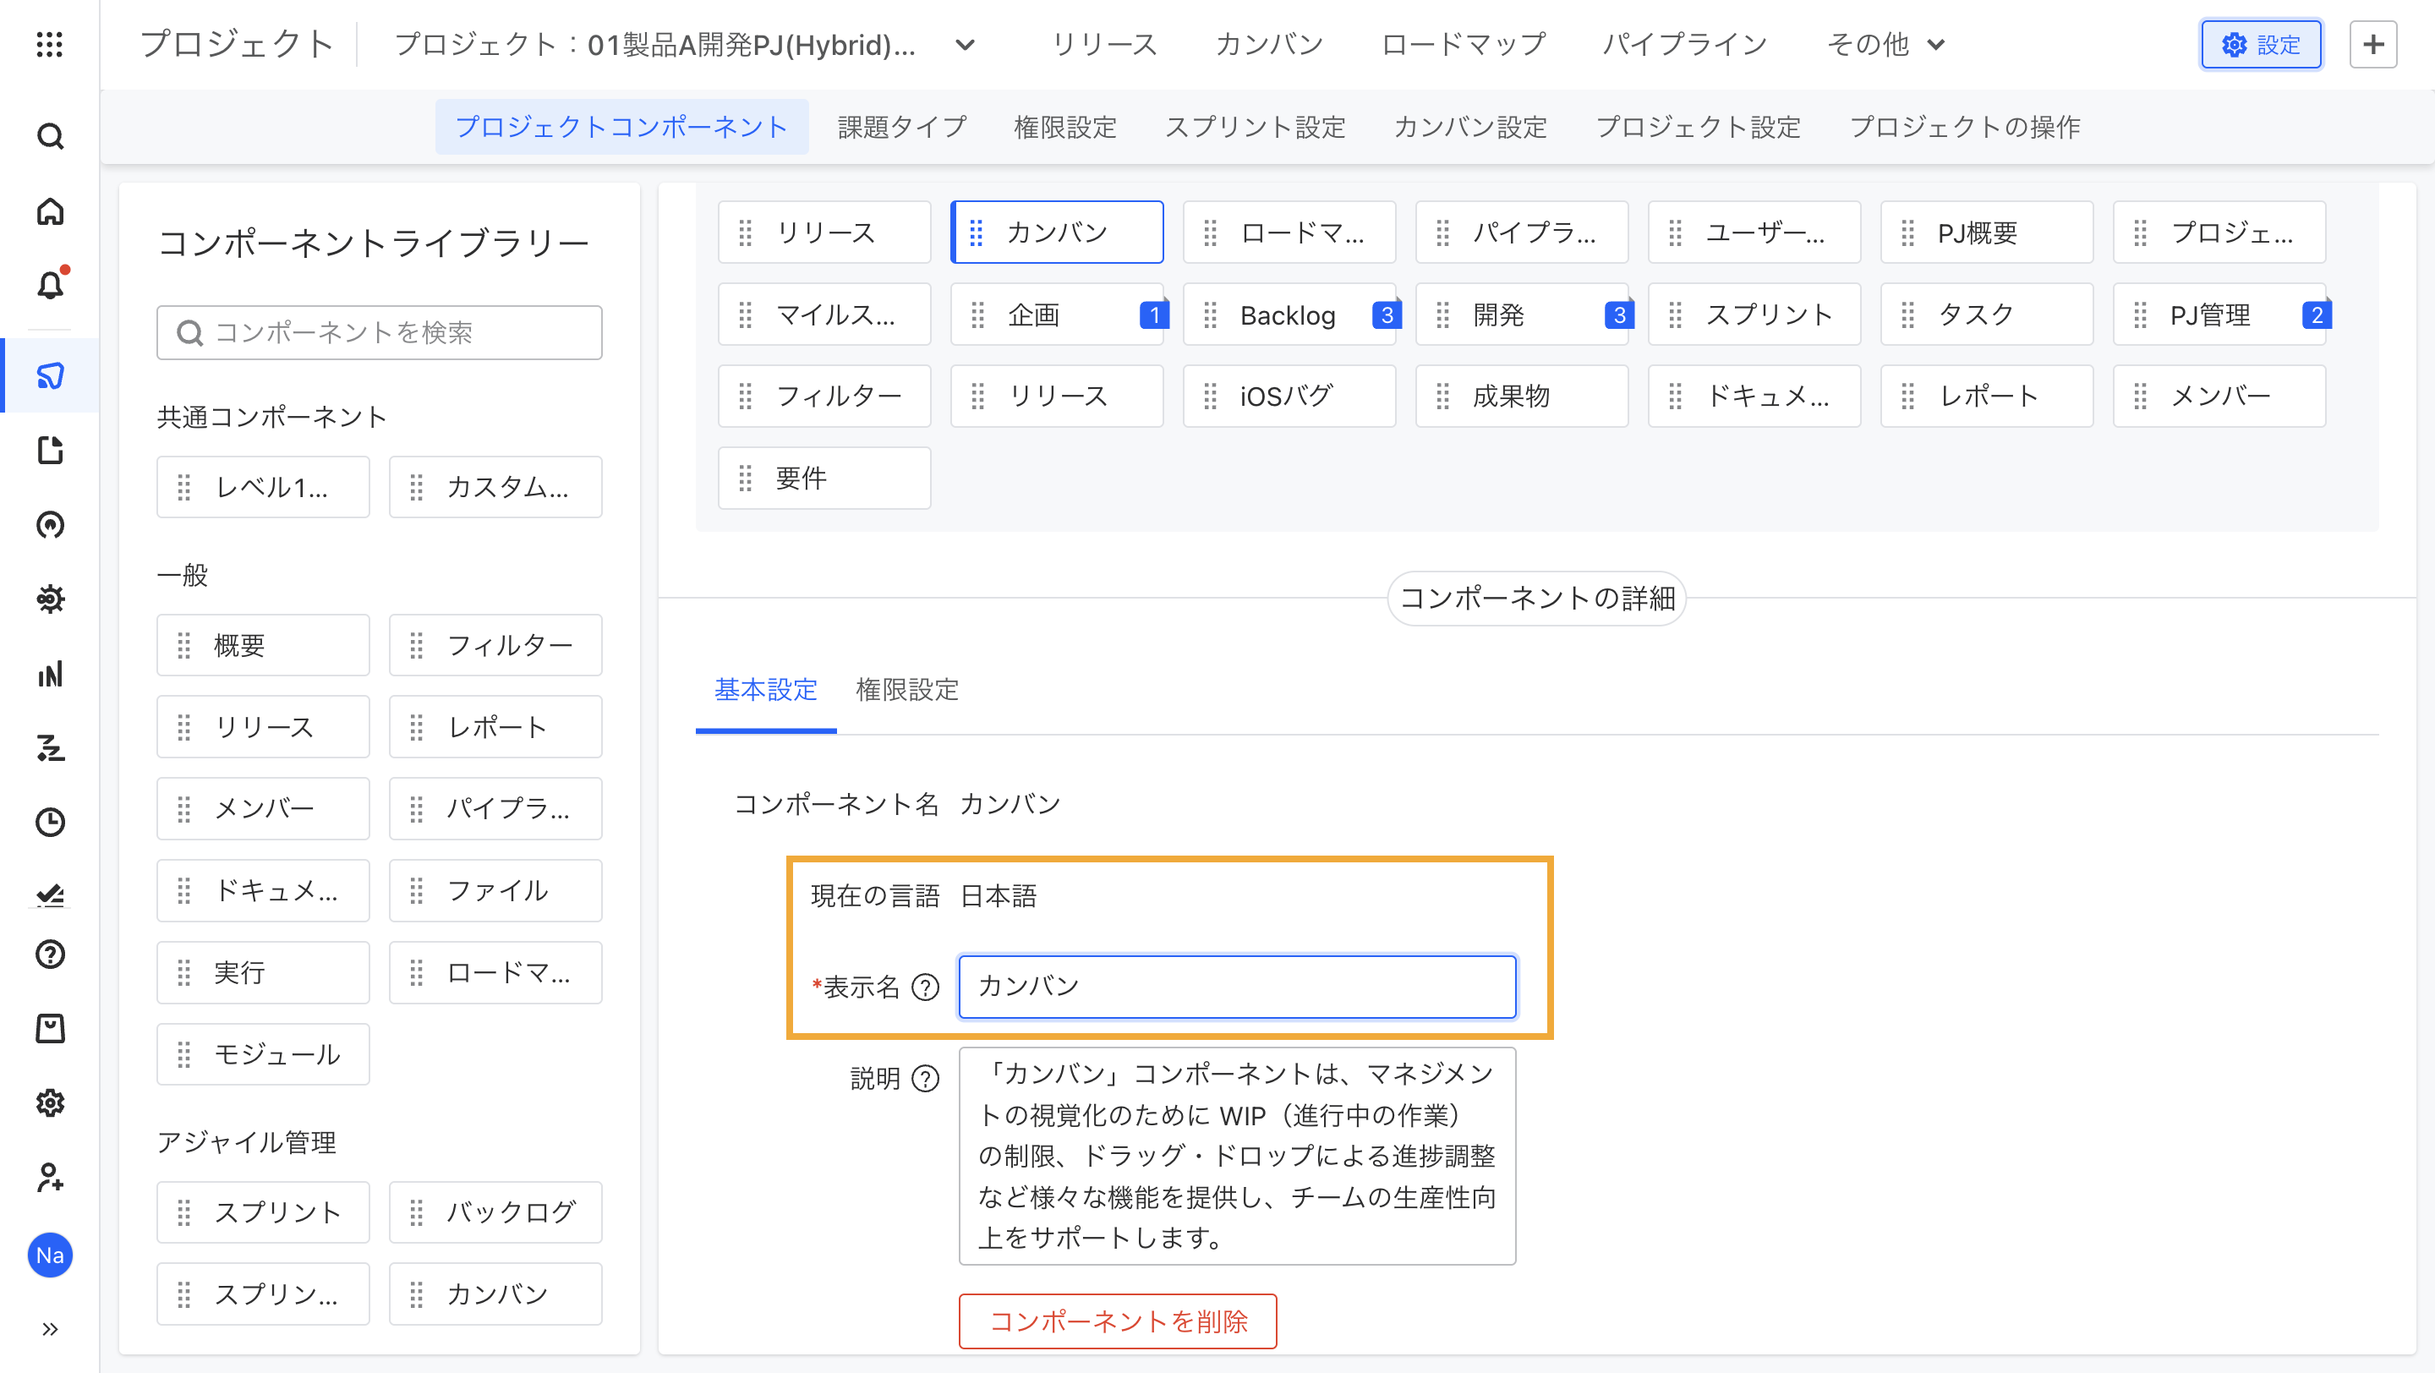
Task: Click the コンポーネントを削除 button
Action: (x=1117, y=1321)
